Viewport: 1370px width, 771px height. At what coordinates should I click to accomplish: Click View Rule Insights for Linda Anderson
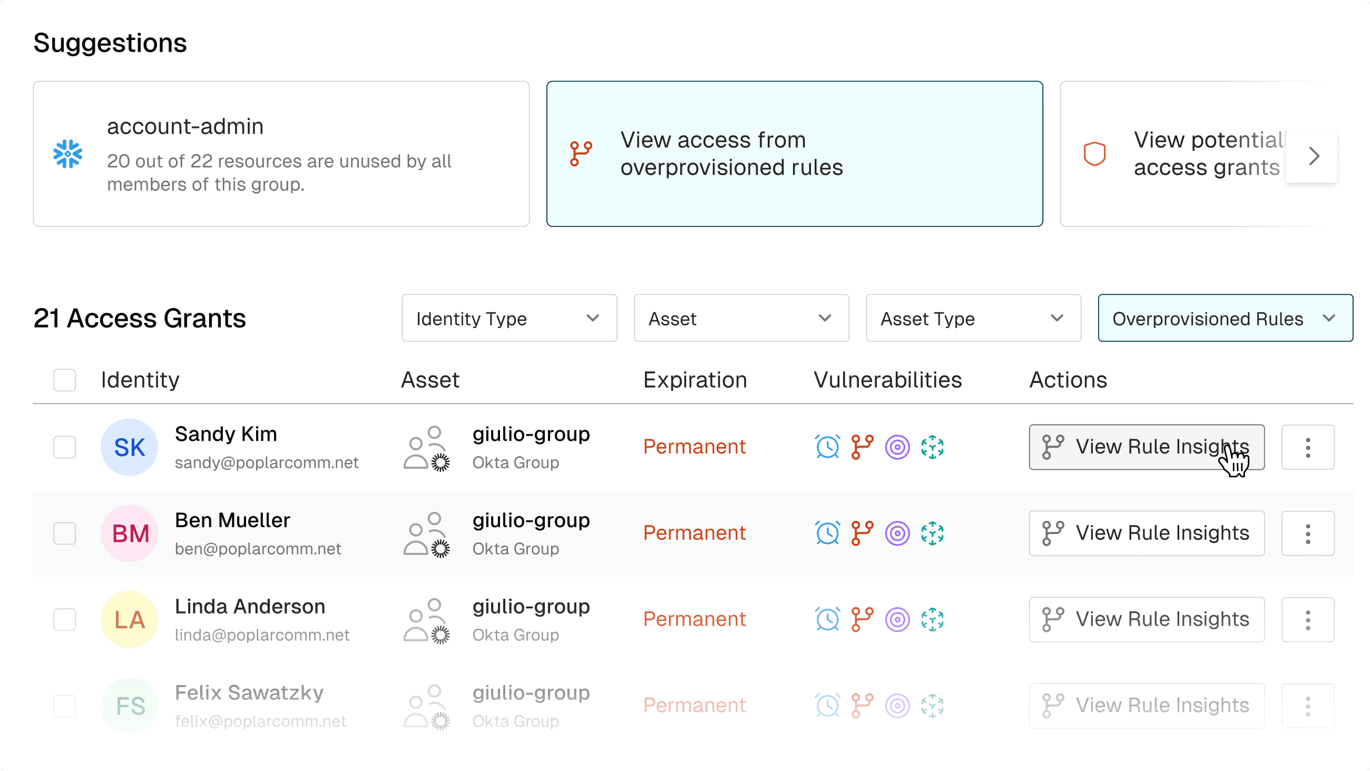point(1146,619)
